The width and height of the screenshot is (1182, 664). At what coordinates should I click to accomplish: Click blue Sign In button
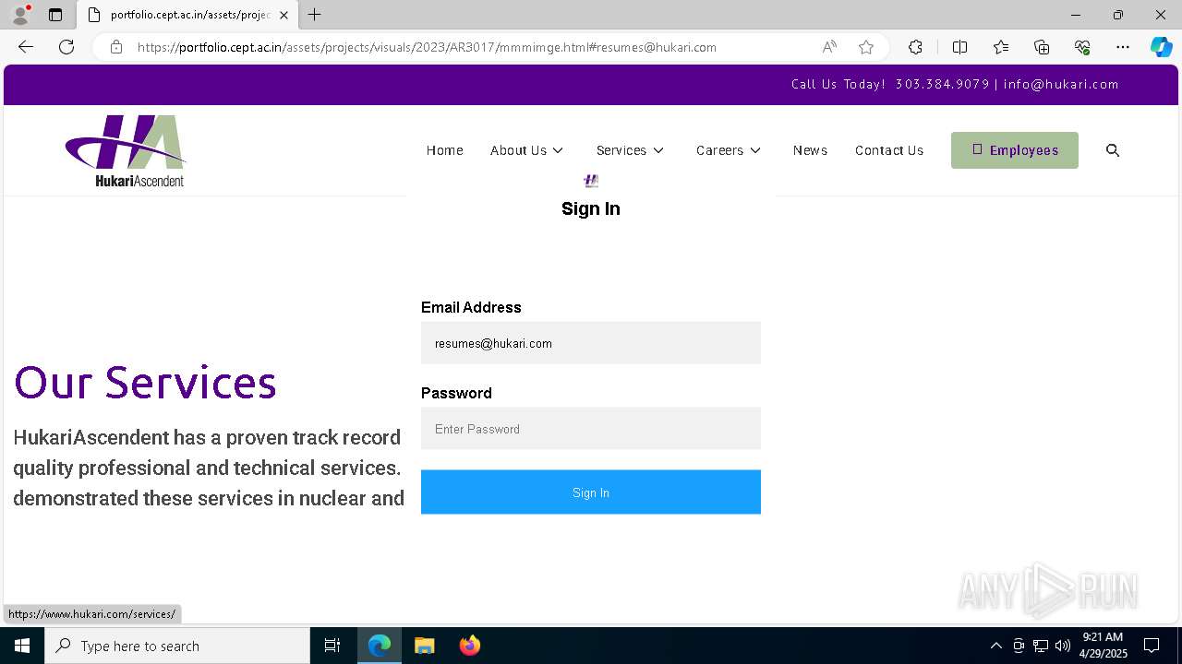(x=591, y=492)
